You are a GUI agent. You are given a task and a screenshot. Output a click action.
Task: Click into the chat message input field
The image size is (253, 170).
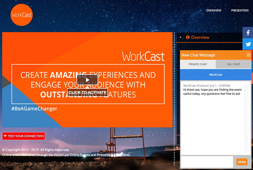click(207, 162)
